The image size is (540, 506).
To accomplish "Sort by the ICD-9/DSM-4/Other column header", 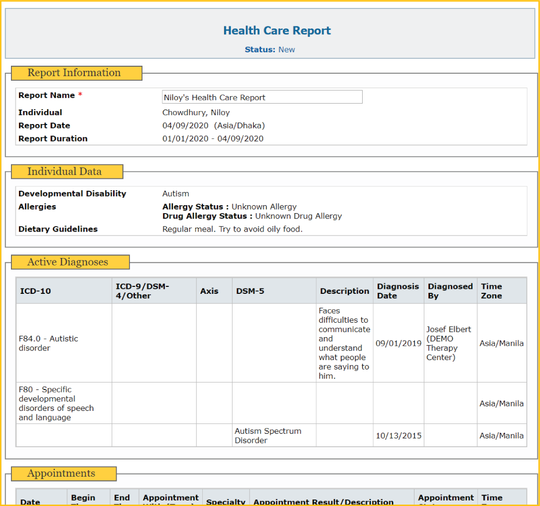I will [x=142, y=291].
